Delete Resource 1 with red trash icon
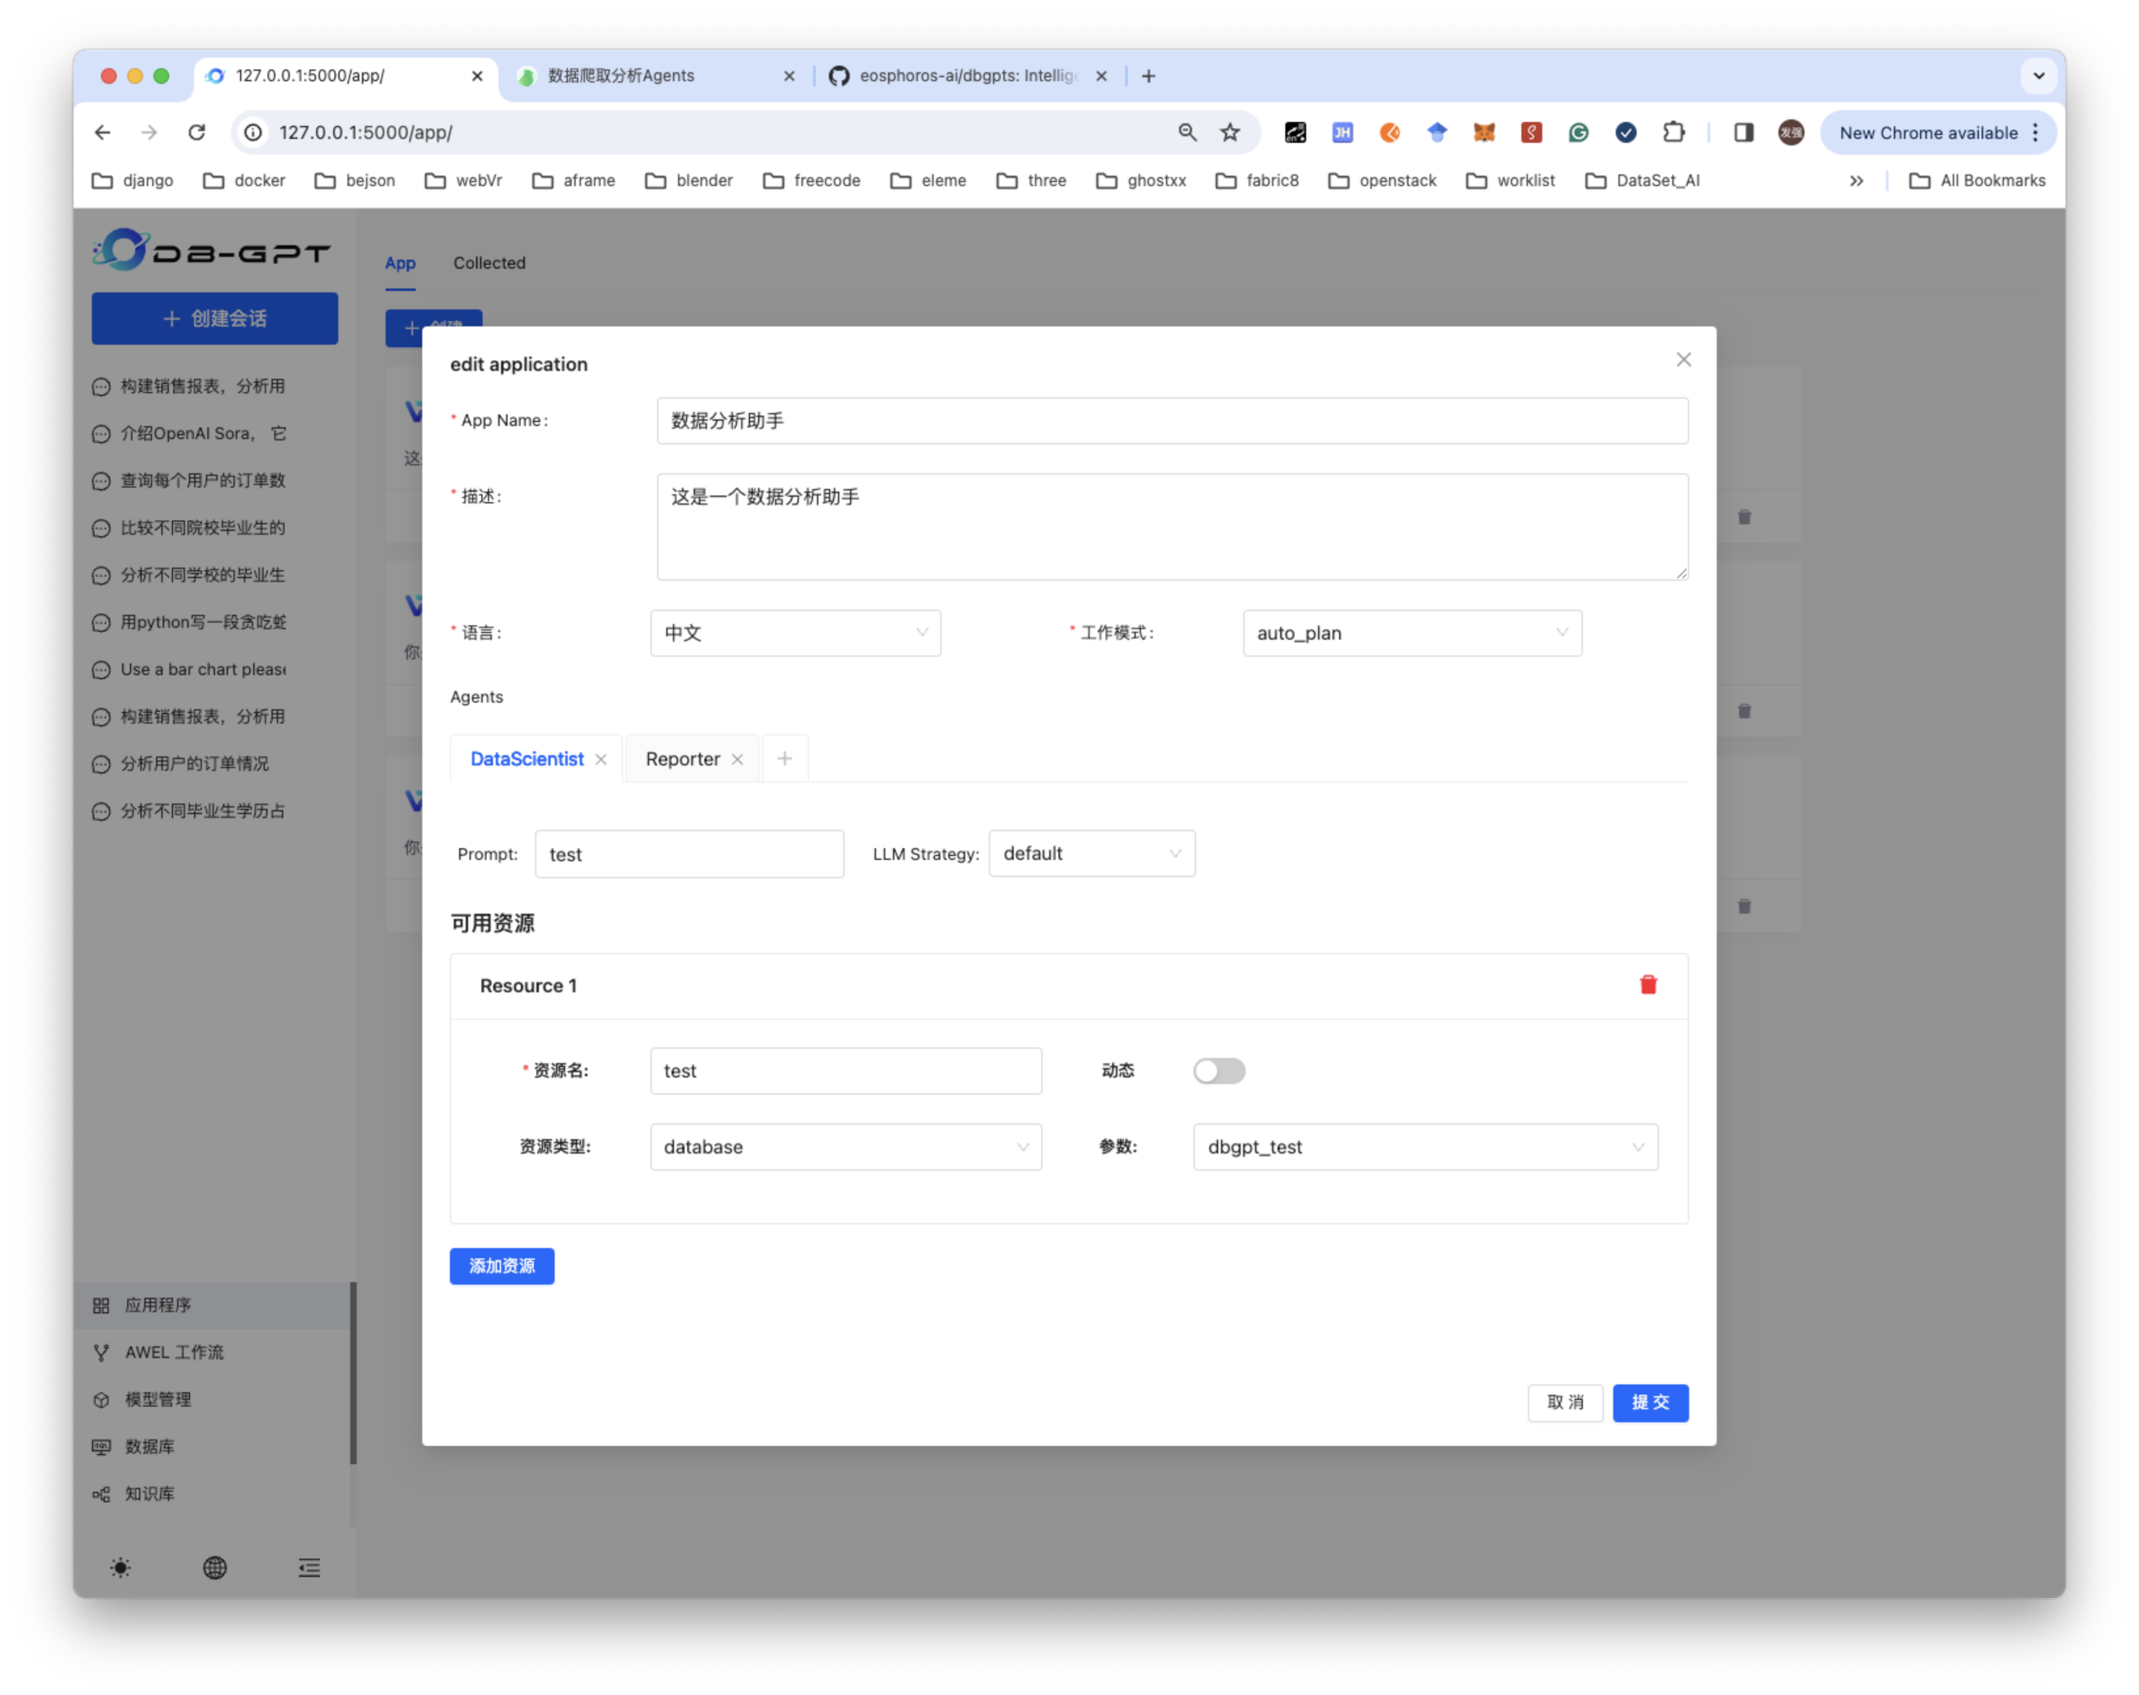This screenshot has width=2139, height=1695. [1648, 985]
